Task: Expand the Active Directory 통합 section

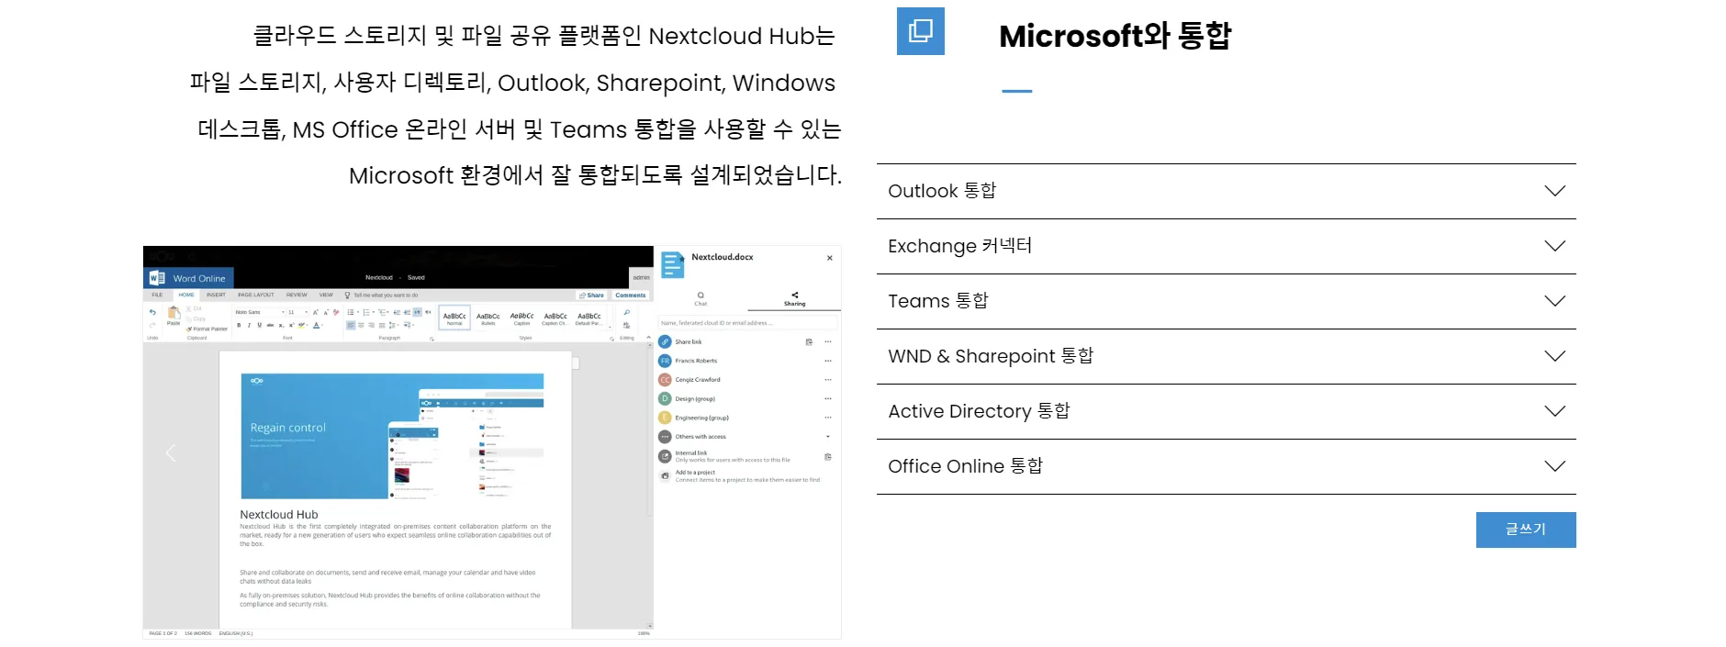Action: coord(1227,411)
